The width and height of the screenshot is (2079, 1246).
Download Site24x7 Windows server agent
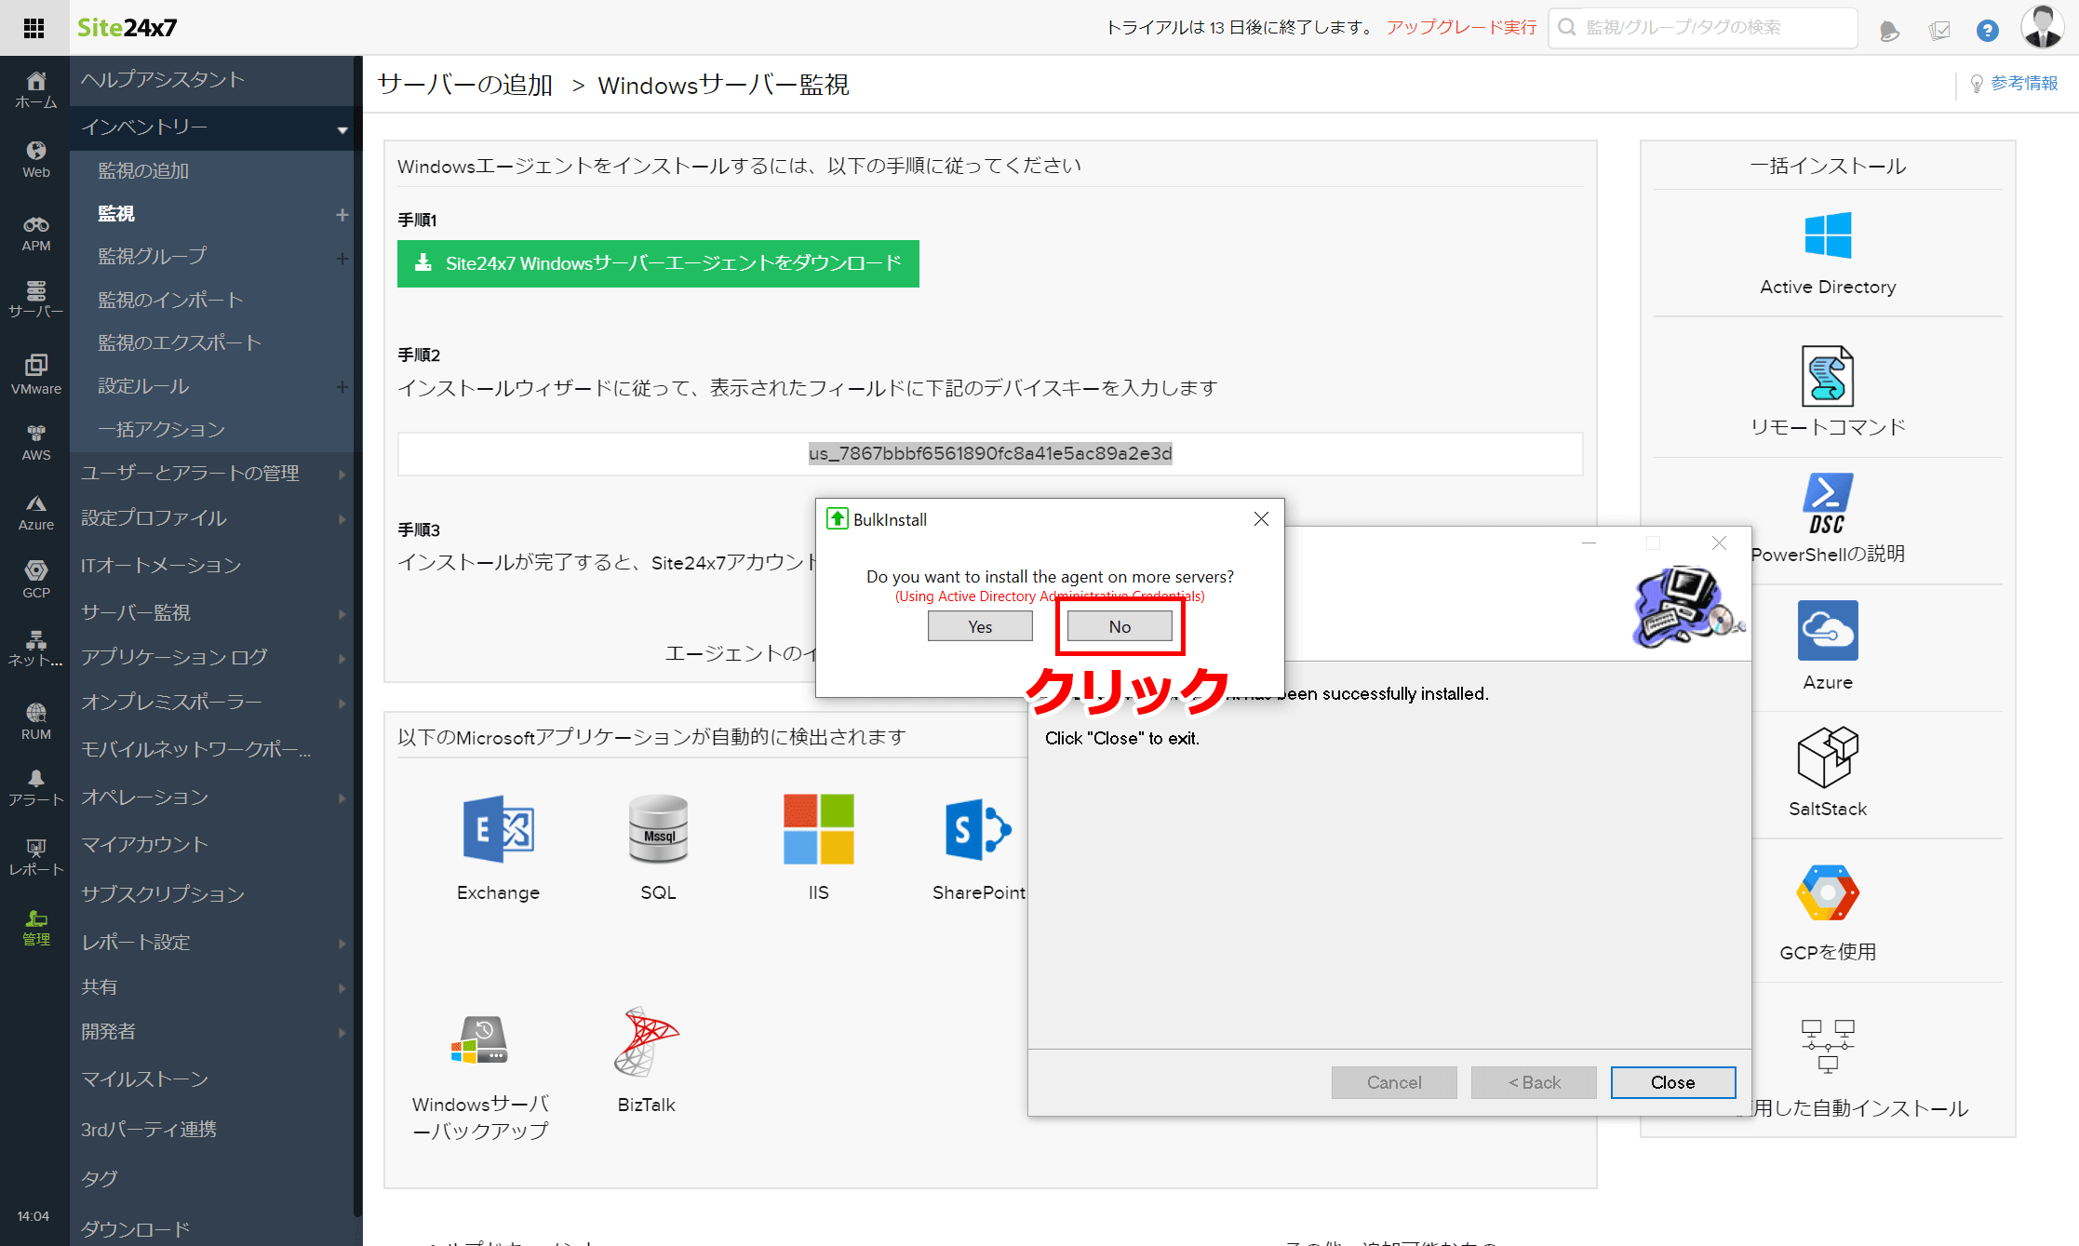658,263
